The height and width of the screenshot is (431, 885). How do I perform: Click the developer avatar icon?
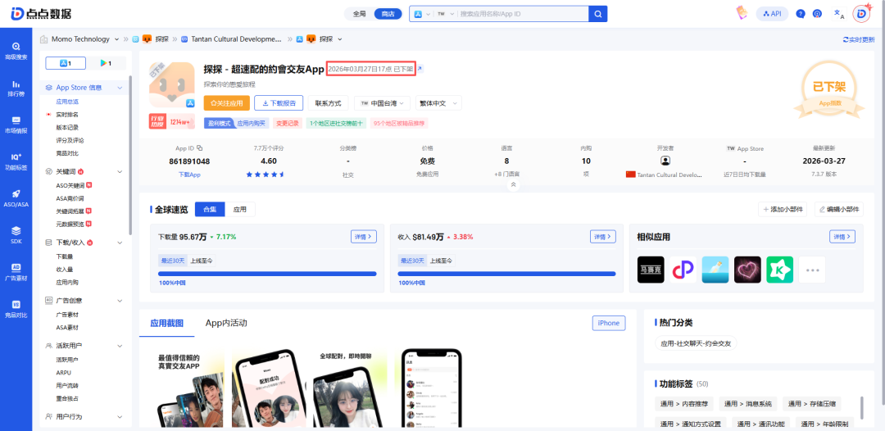point(665,161)
